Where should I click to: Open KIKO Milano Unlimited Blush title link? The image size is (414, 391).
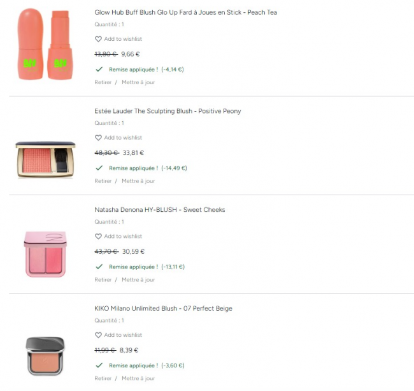point(163,309)
